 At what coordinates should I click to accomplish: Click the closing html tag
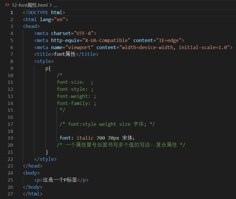click(x=33, y=194)
